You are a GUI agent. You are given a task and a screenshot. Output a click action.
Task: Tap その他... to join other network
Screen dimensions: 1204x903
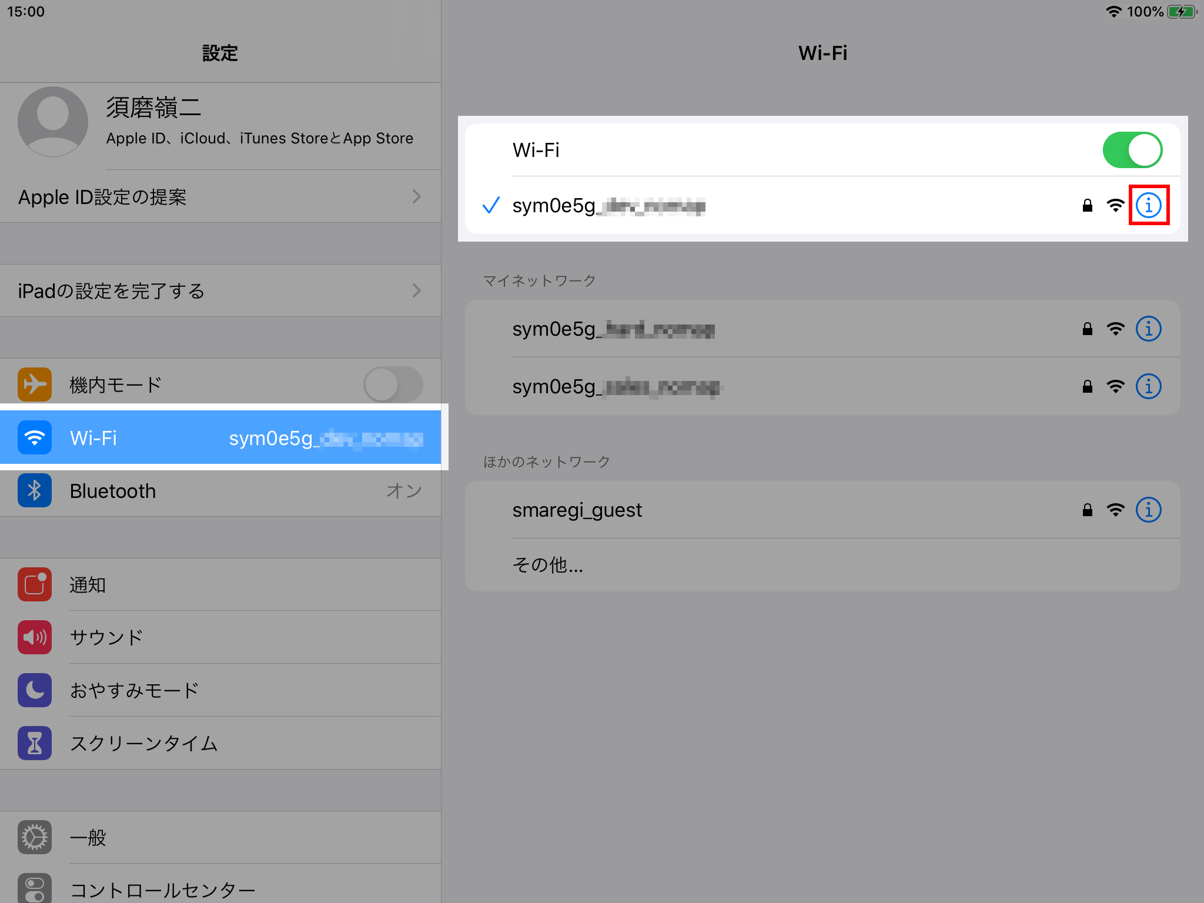[548, 565]
